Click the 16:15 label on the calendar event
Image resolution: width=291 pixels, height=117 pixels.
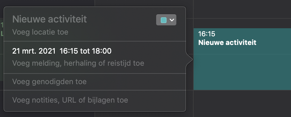point(207,34)
